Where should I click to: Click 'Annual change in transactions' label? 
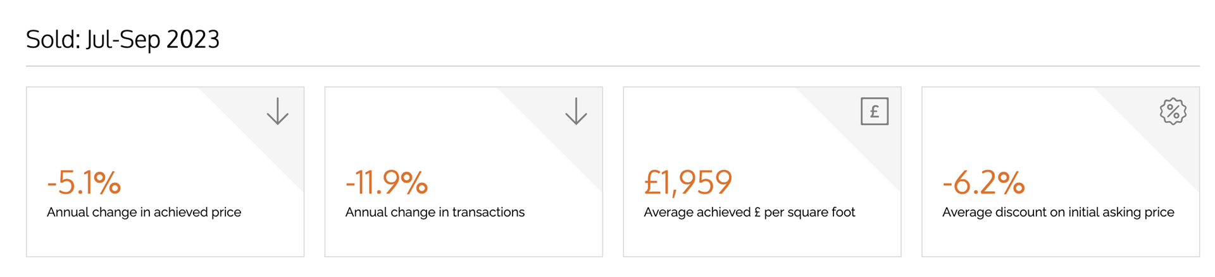(x=435, y=213)
